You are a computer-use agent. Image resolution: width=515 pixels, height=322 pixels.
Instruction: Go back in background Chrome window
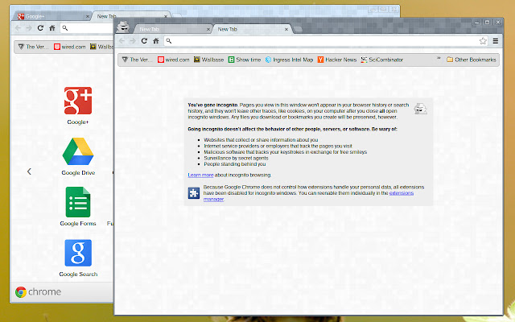pyautogui.click(x=18, y=28)
